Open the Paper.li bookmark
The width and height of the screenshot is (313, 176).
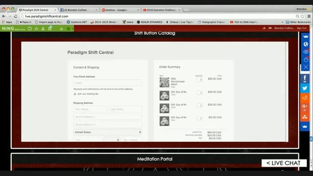click(x=23, y=22)
